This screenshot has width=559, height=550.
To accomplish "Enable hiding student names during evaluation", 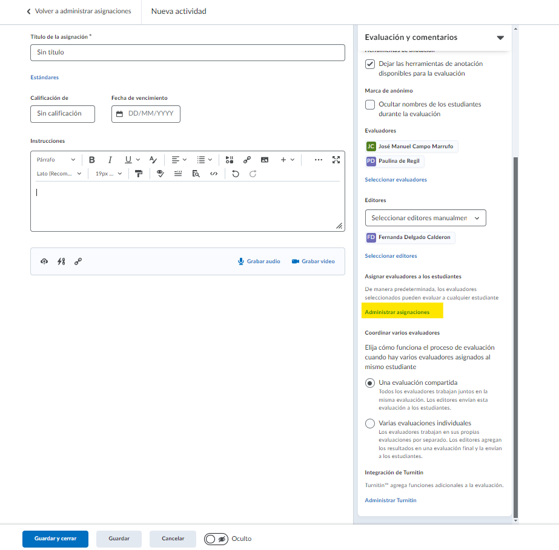I will [370, 105].
